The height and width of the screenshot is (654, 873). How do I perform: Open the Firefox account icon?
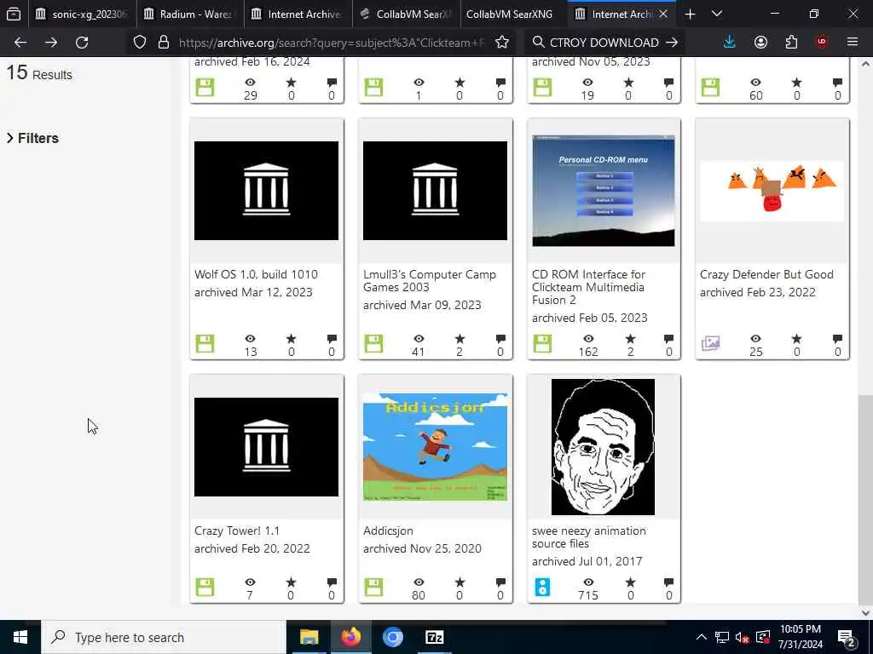760,43
